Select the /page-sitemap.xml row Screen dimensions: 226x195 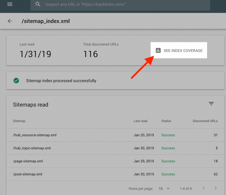(x=115, y=161)
